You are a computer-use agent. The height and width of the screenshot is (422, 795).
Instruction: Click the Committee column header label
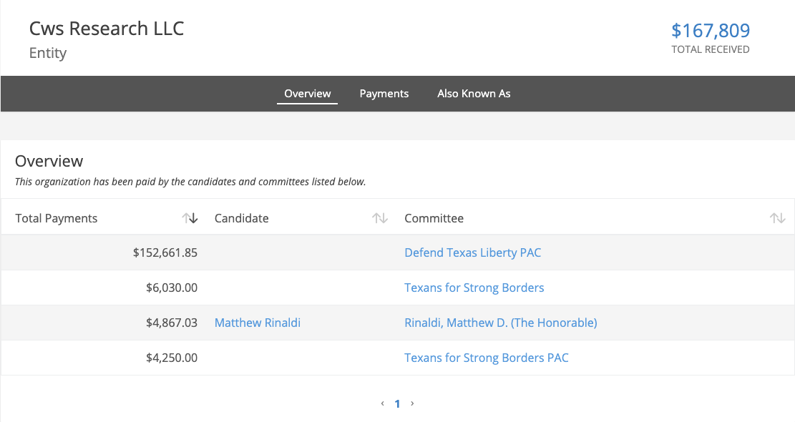click(x=434, y=218)
